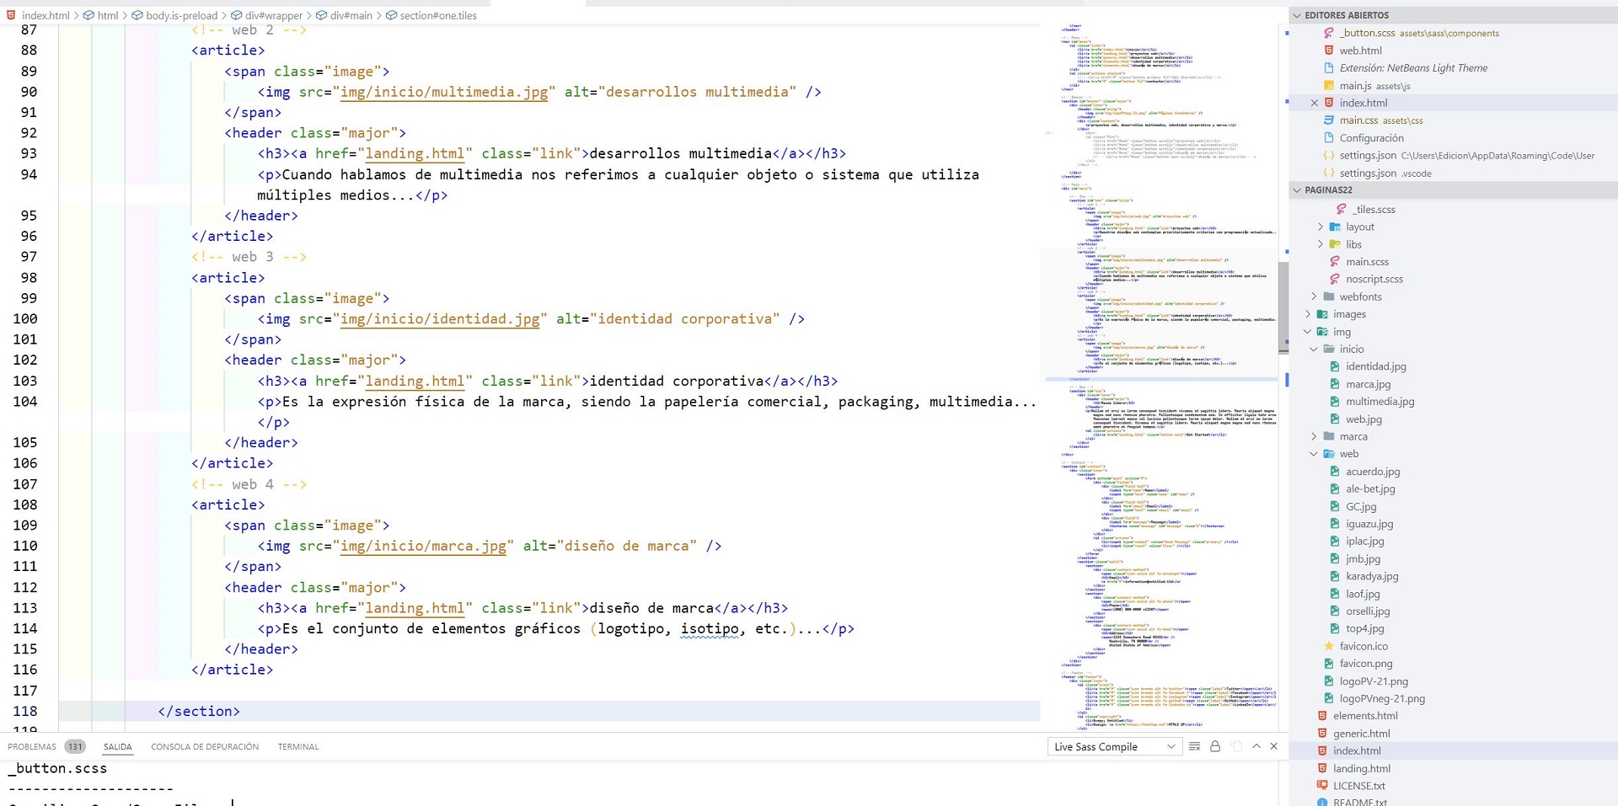The width and height of the screenshot is (1618, 806).
Task: Open _button.scss via its pink Sass icon
Action: tap(1330, 33)
